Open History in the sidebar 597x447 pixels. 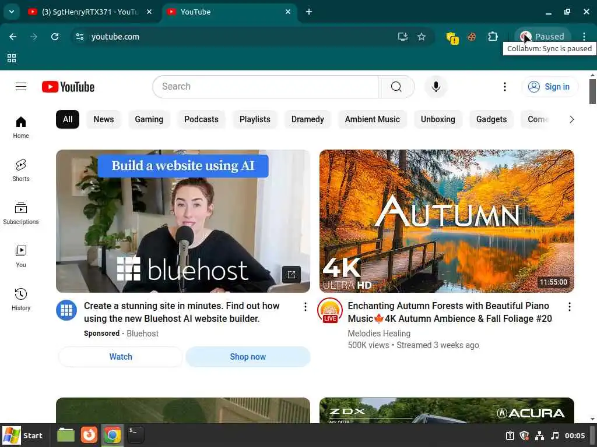21,300
